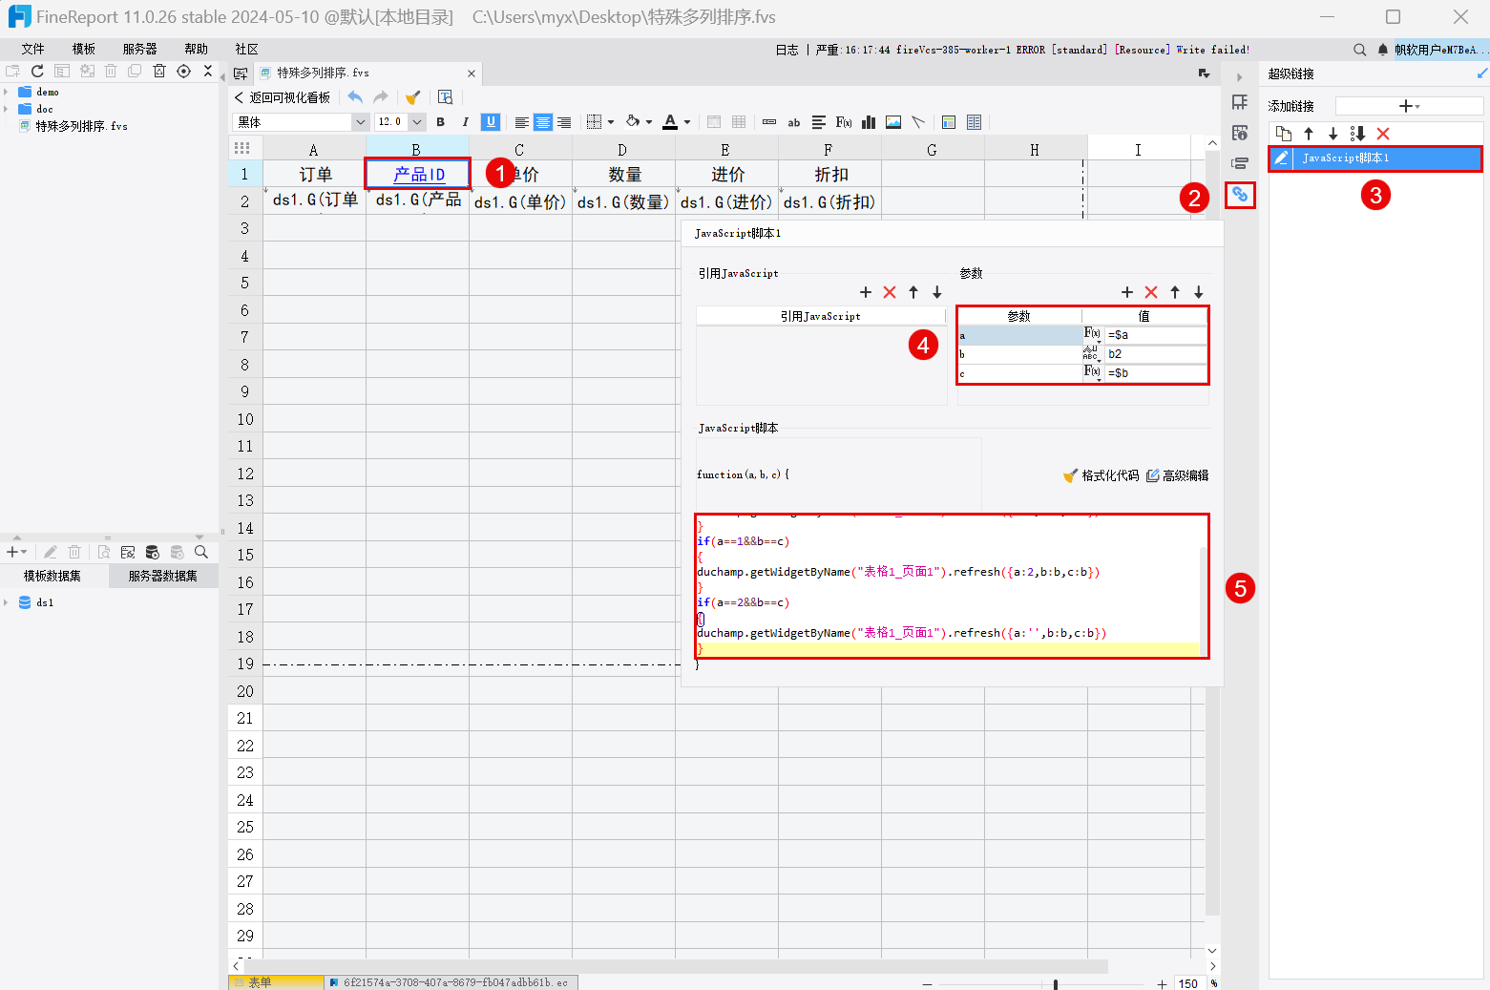
Task: Switch to the 服务器数据集 tab
Action: [x=163, y=577]
